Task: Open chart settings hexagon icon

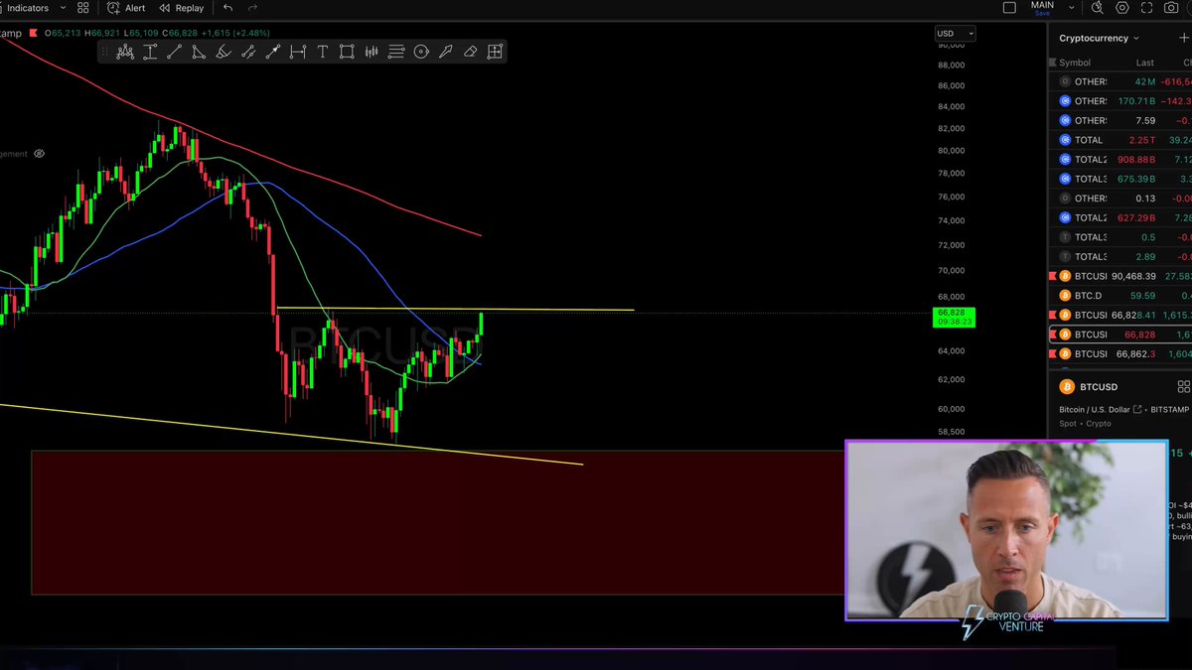Action: pyautogui.click(x=1122, y=8)
